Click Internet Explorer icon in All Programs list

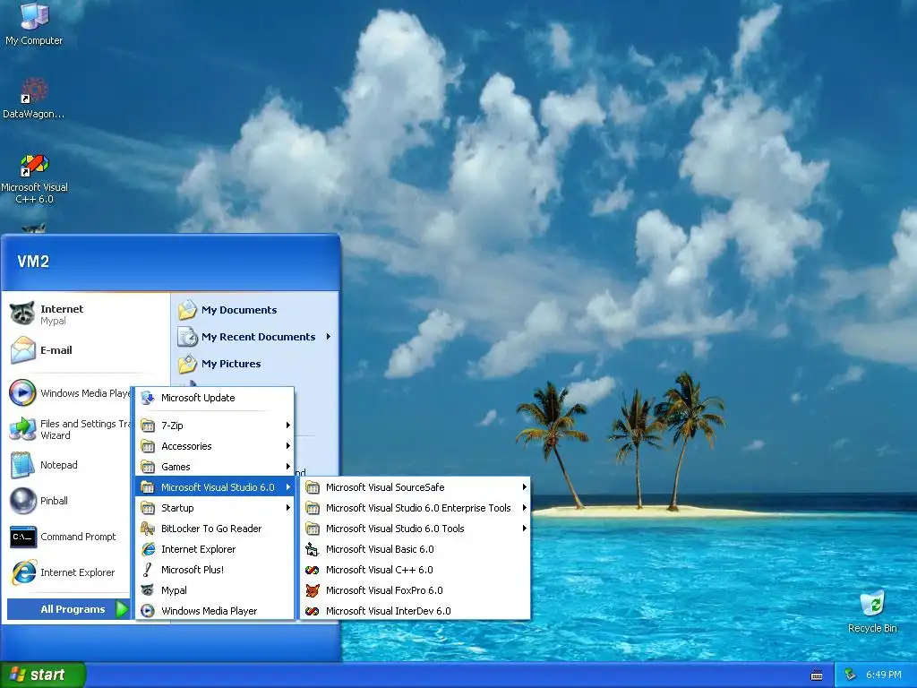pyautogui.click(x=148, y=549)
